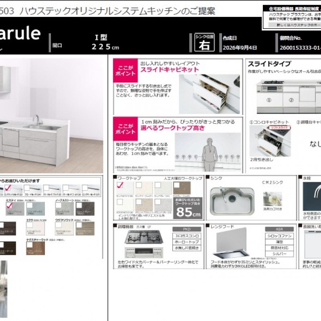Click the ホーロートップ spec cell

click(x=187, y=242)
